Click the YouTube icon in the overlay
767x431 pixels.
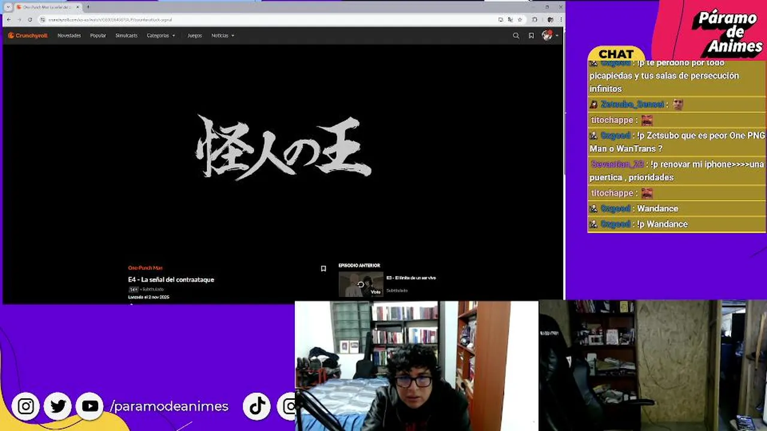90,406
